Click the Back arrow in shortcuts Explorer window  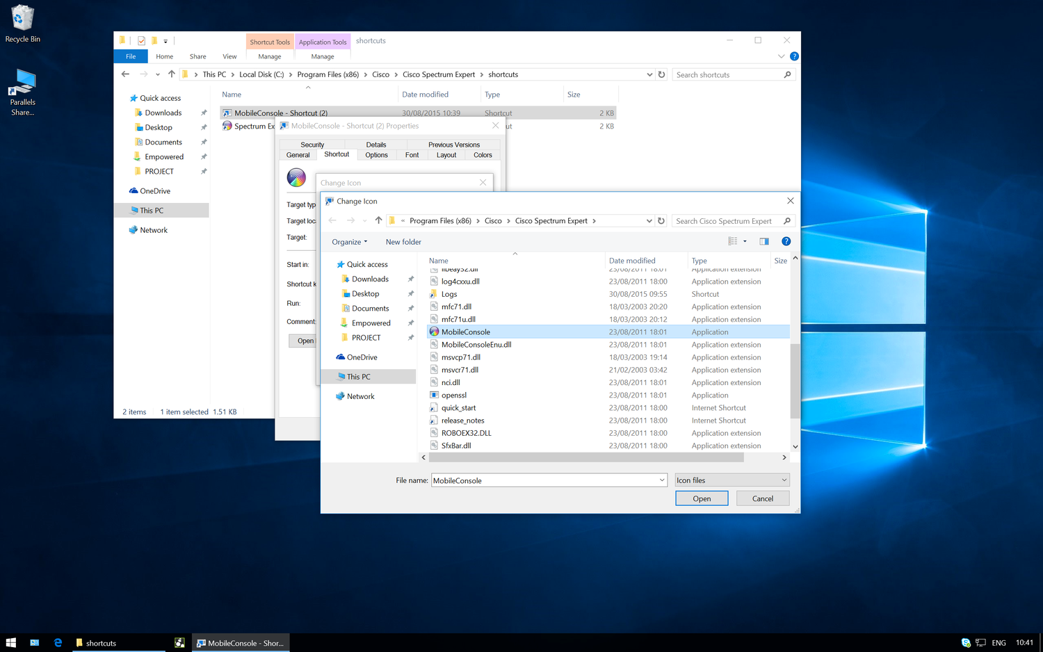(x=125, y=74)
